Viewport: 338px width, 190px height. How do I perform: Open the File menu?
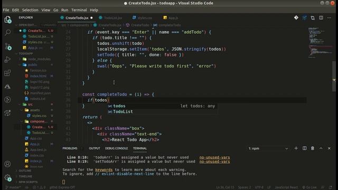point(6,10)
